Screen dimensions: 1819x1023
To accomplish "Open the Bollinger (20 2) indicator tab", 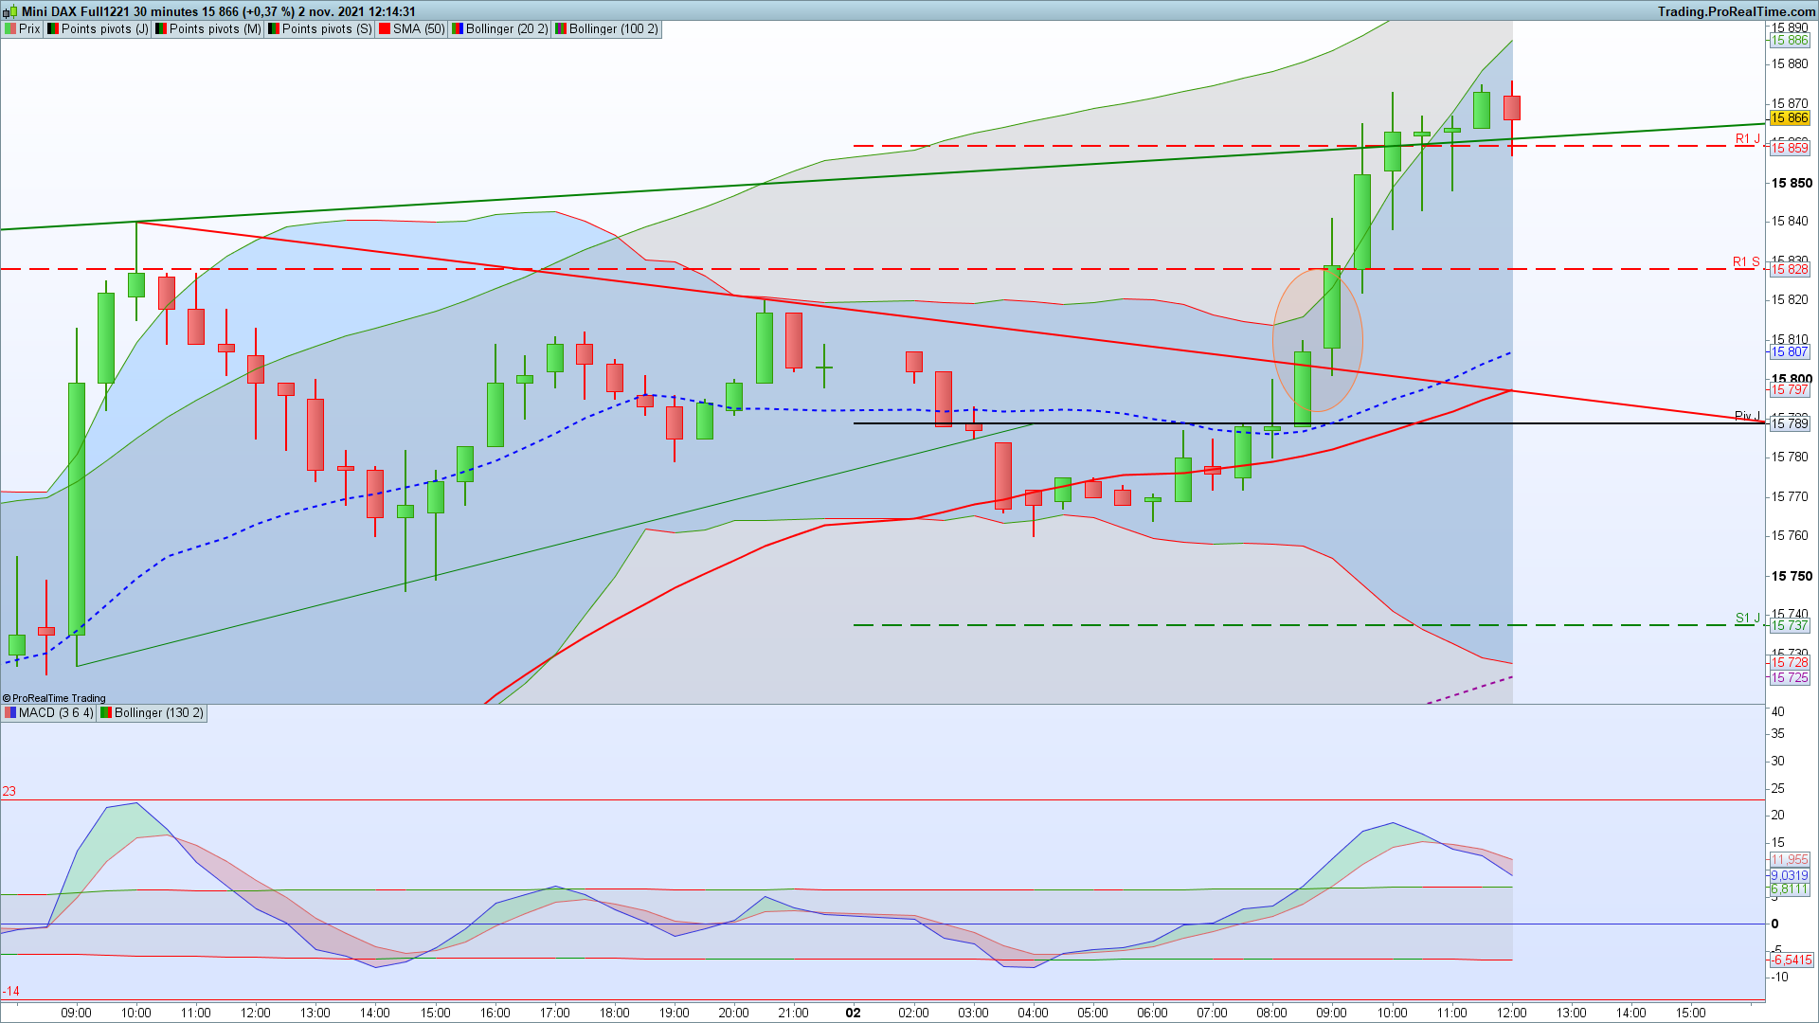I will pos(506,29).
